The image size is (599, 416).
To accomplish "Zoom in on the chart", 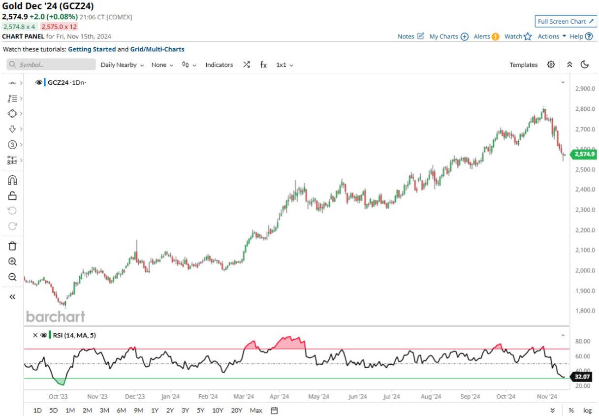I will coord(12,261).
